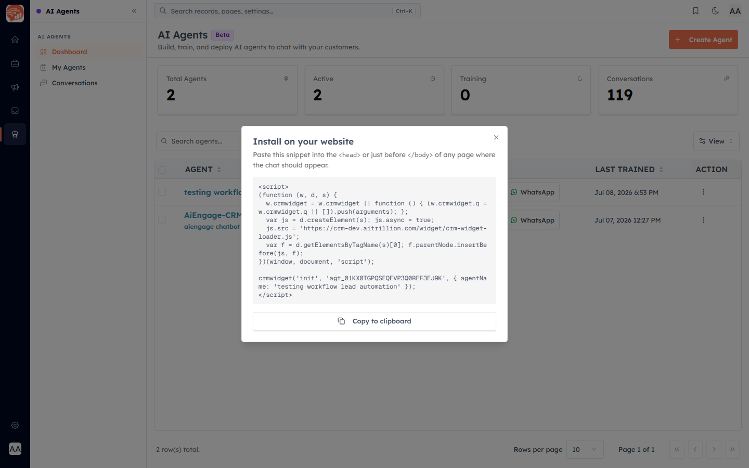Open the AA profile menu at top right
This screenshot has height=468, width=749.
[735, 11]
